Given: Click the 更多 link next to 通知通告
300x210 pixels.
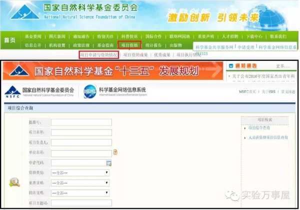Looking at the screenshot, I should point(283,66).
